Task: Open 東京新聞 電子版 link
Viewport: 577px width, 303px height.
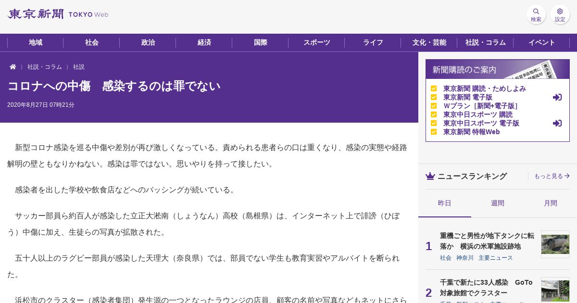Action: [468, 97]
